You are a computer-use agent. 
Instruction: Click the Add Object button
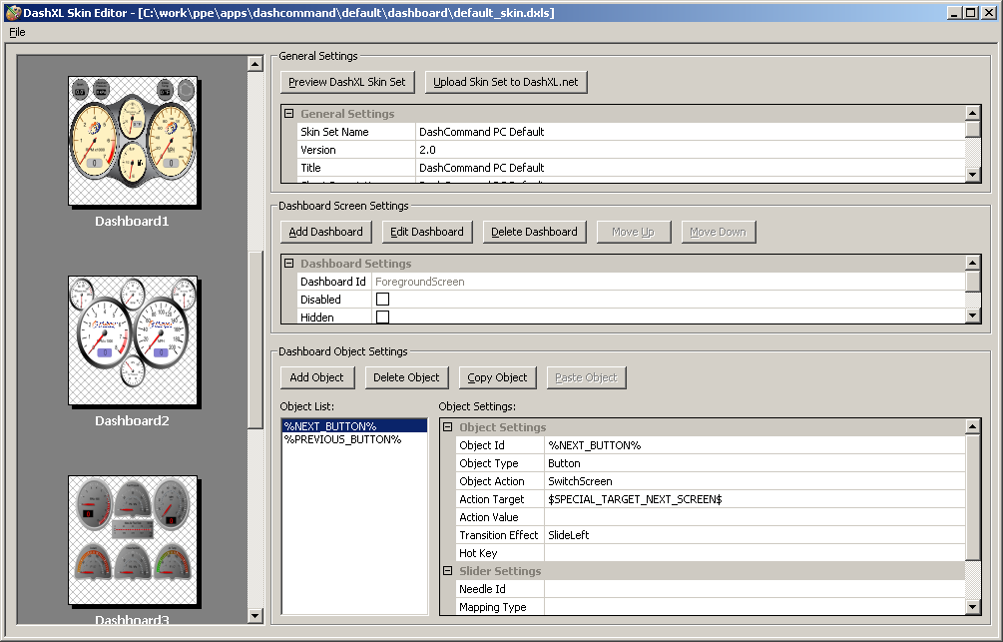coord(316,377)
